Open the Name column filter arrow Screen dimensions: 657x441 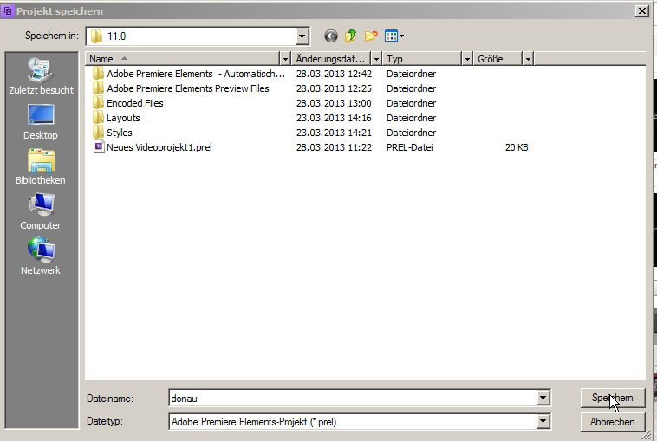285,59
